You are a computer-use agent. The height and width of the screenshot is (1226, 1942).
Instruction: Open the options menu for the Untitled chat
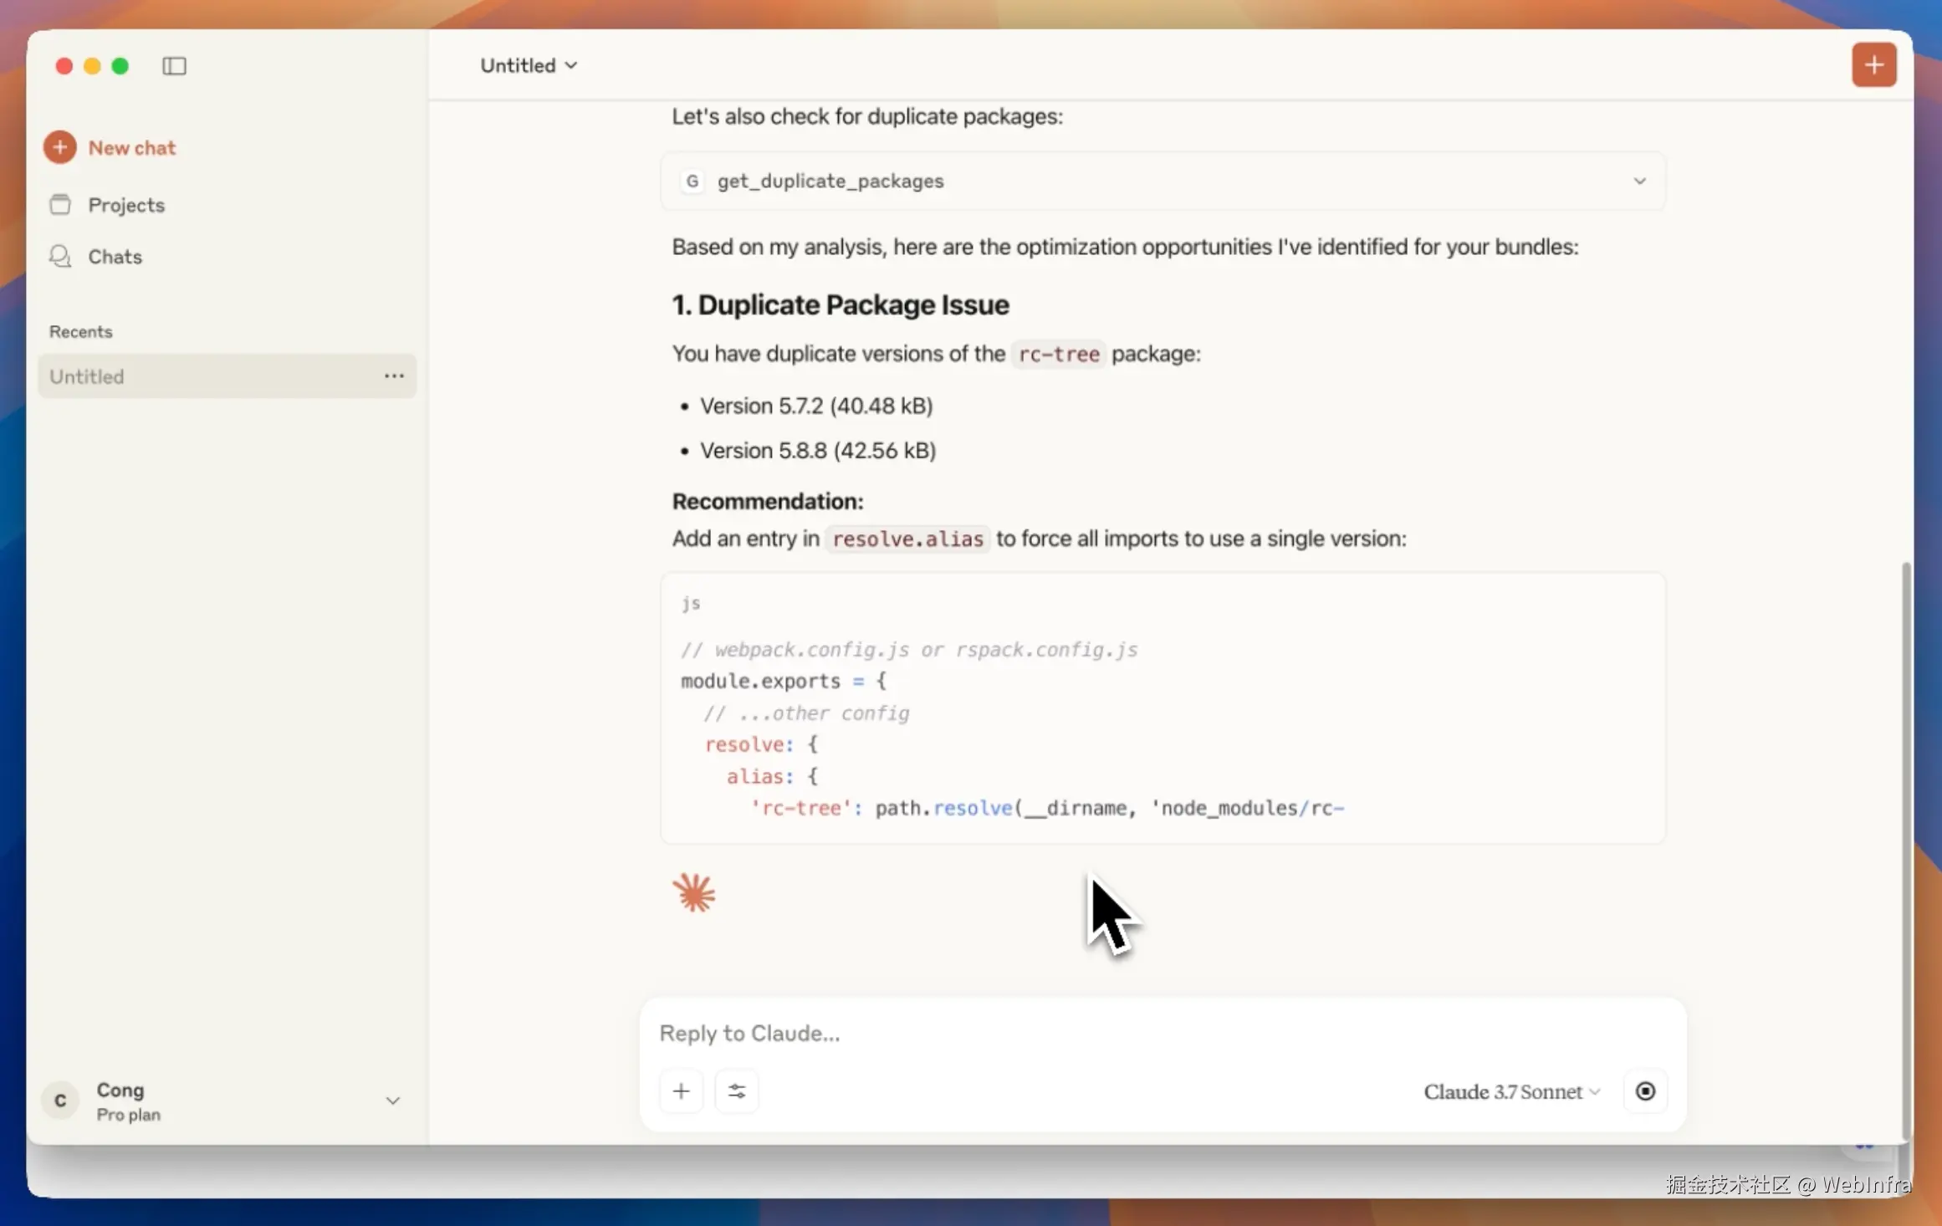point(393,375)
